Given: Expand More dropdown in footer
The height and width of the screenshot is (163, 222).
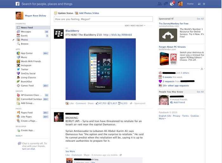Looking at the screenshot, I should [162, 118].
